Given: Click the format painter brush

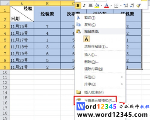Looking at the screenshot, I should [x=139, y=5].
